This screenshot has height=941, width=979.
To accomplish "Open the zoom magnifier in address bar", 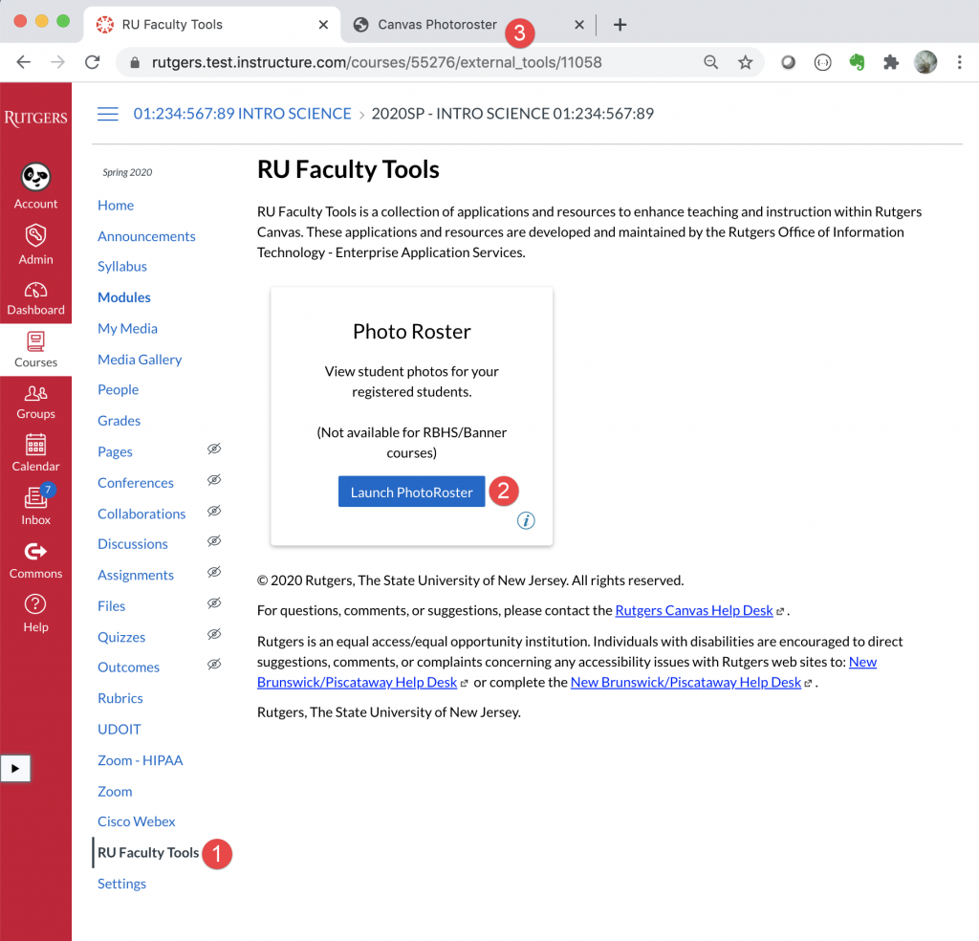I will pos(710,62).
